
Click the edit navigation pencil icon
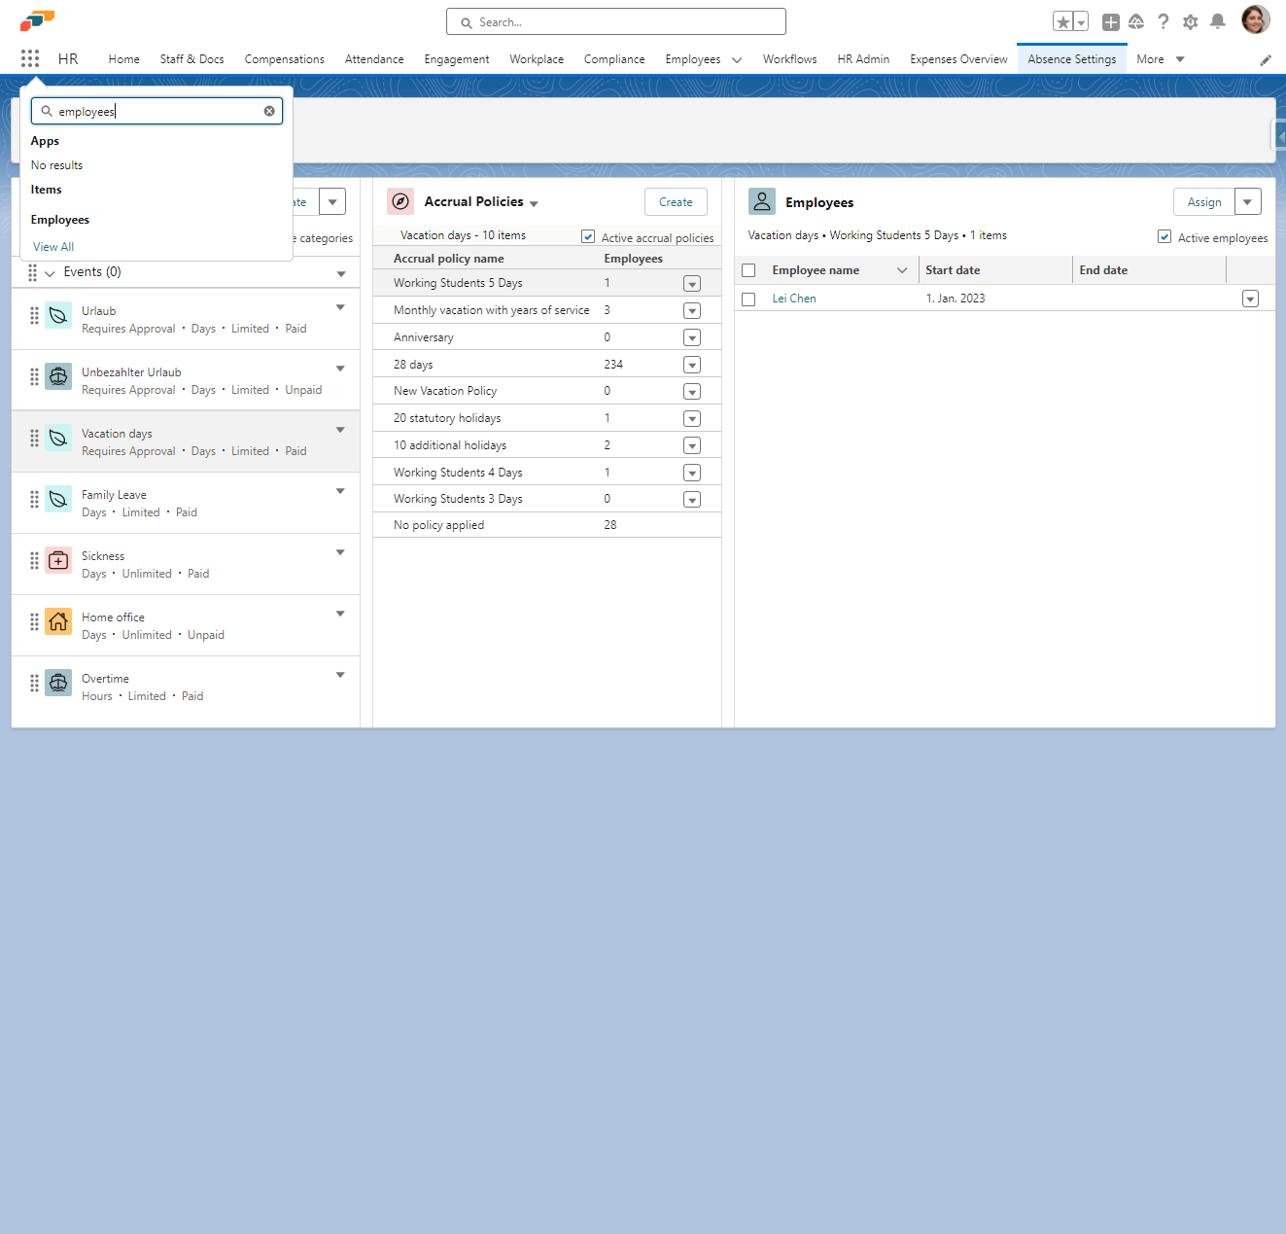pyautogui.click(x=1266, y=60)
